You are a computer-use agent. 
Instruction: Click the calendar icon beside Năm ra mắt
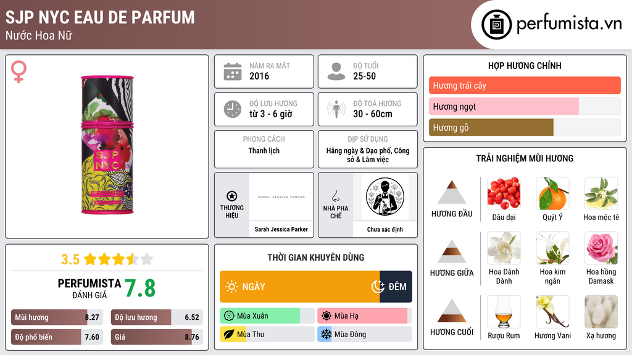click(x=233, y=71)
